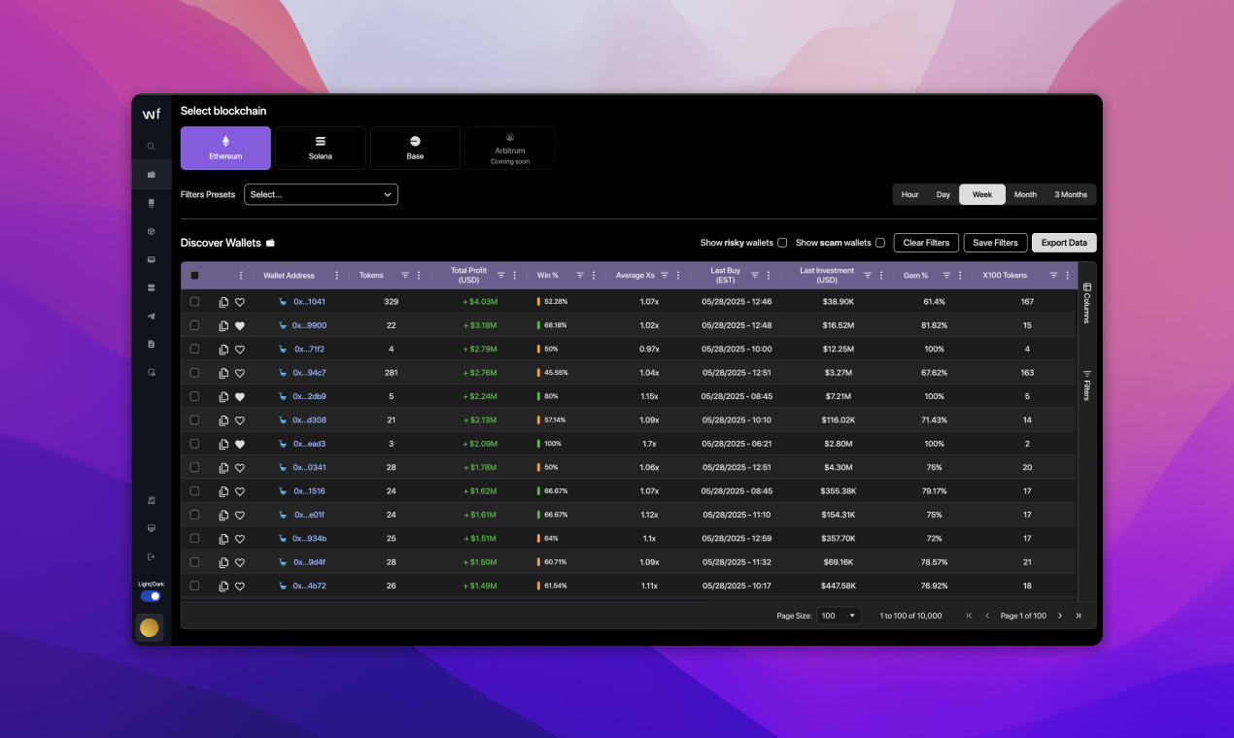Screen dimensions: 1234x738
Task: Unfavorite wallet 0x...9900 heart icon
Action: (x=240, y=325)
